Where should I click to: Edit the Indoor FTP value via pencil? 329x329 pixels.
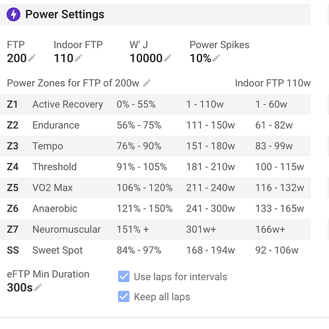pyautogui.click(x=79, y=58)
